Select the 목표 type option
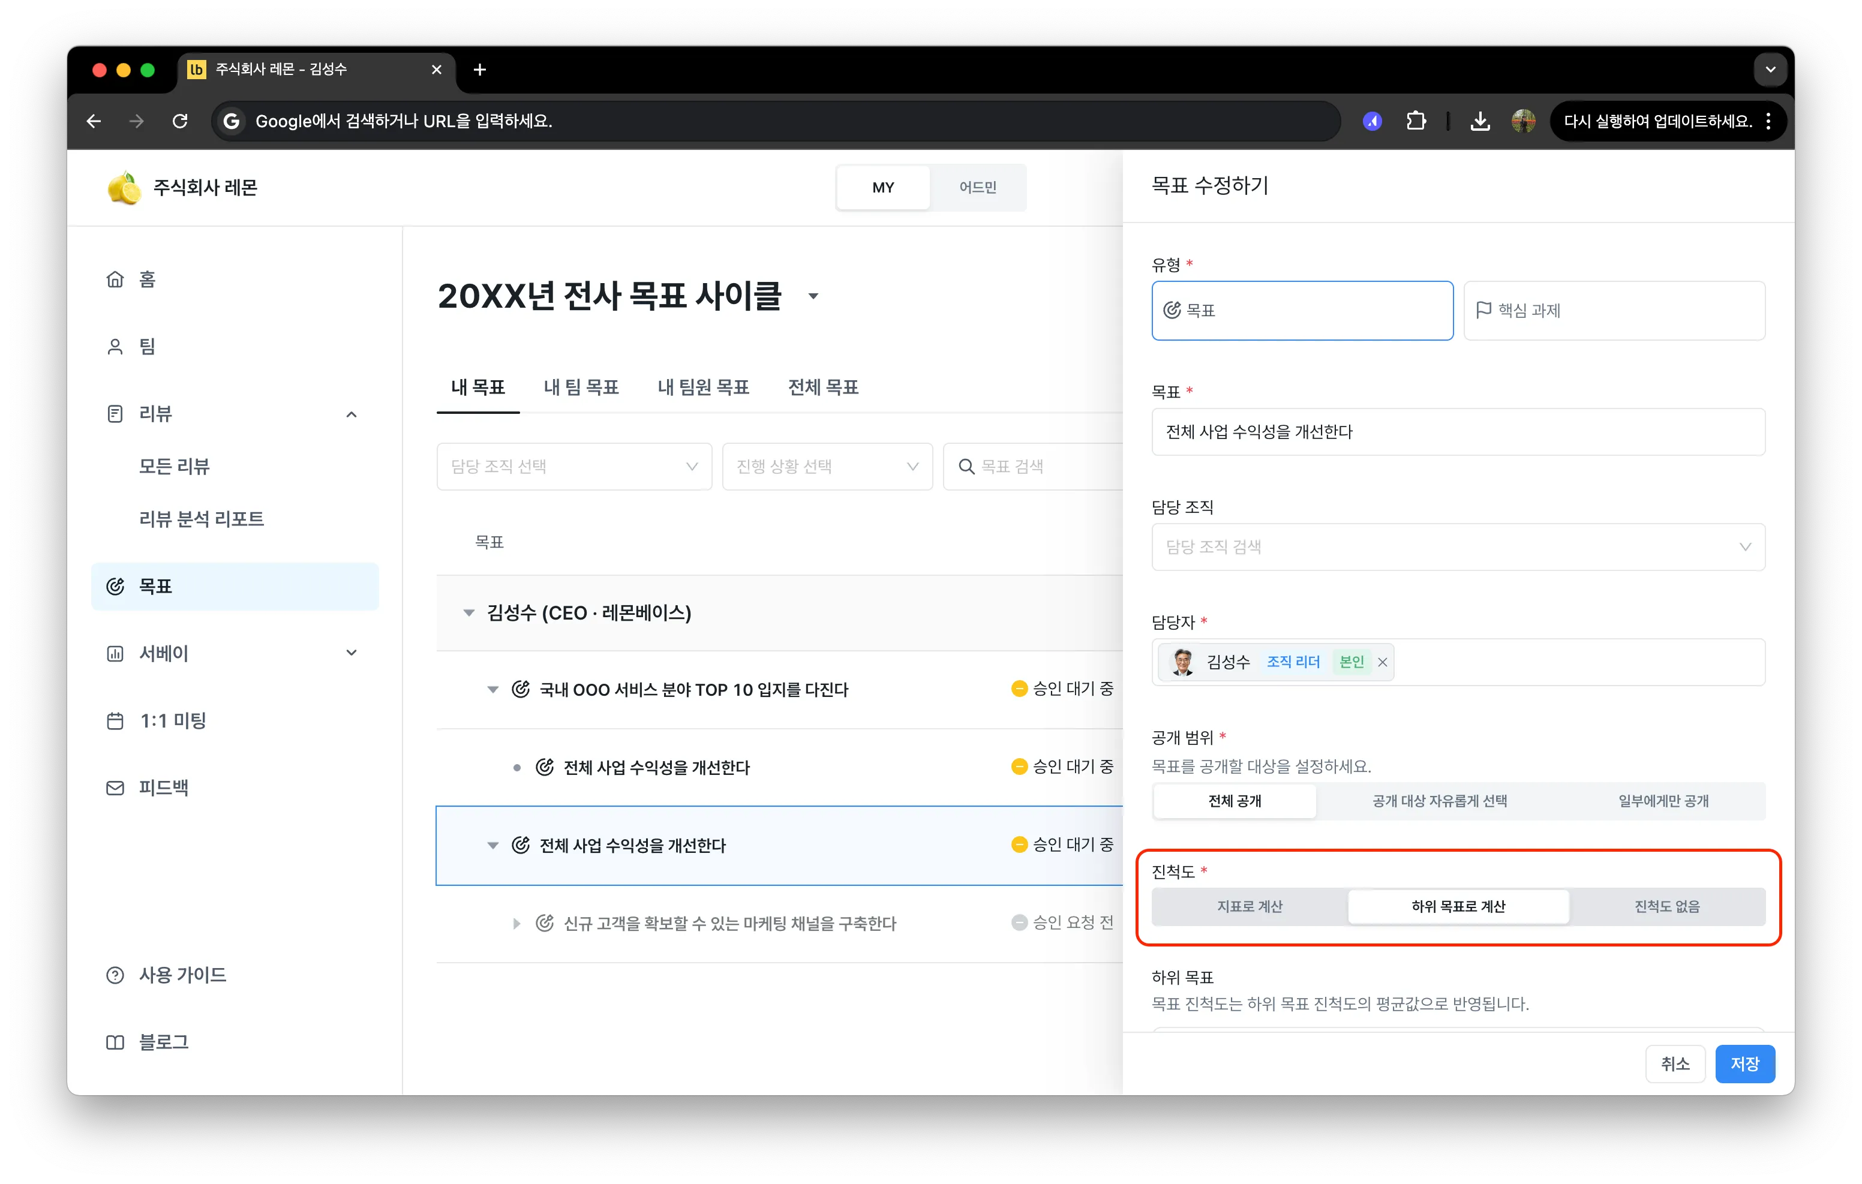This screenshot has width=1862, height=1184. point(1302,310)
